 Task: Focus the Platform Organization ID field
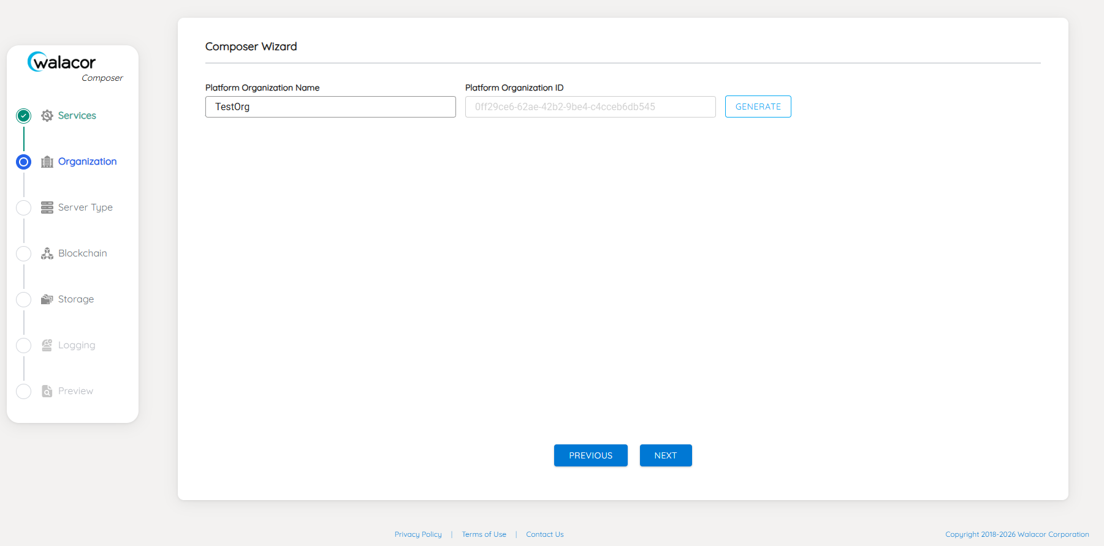590,107
